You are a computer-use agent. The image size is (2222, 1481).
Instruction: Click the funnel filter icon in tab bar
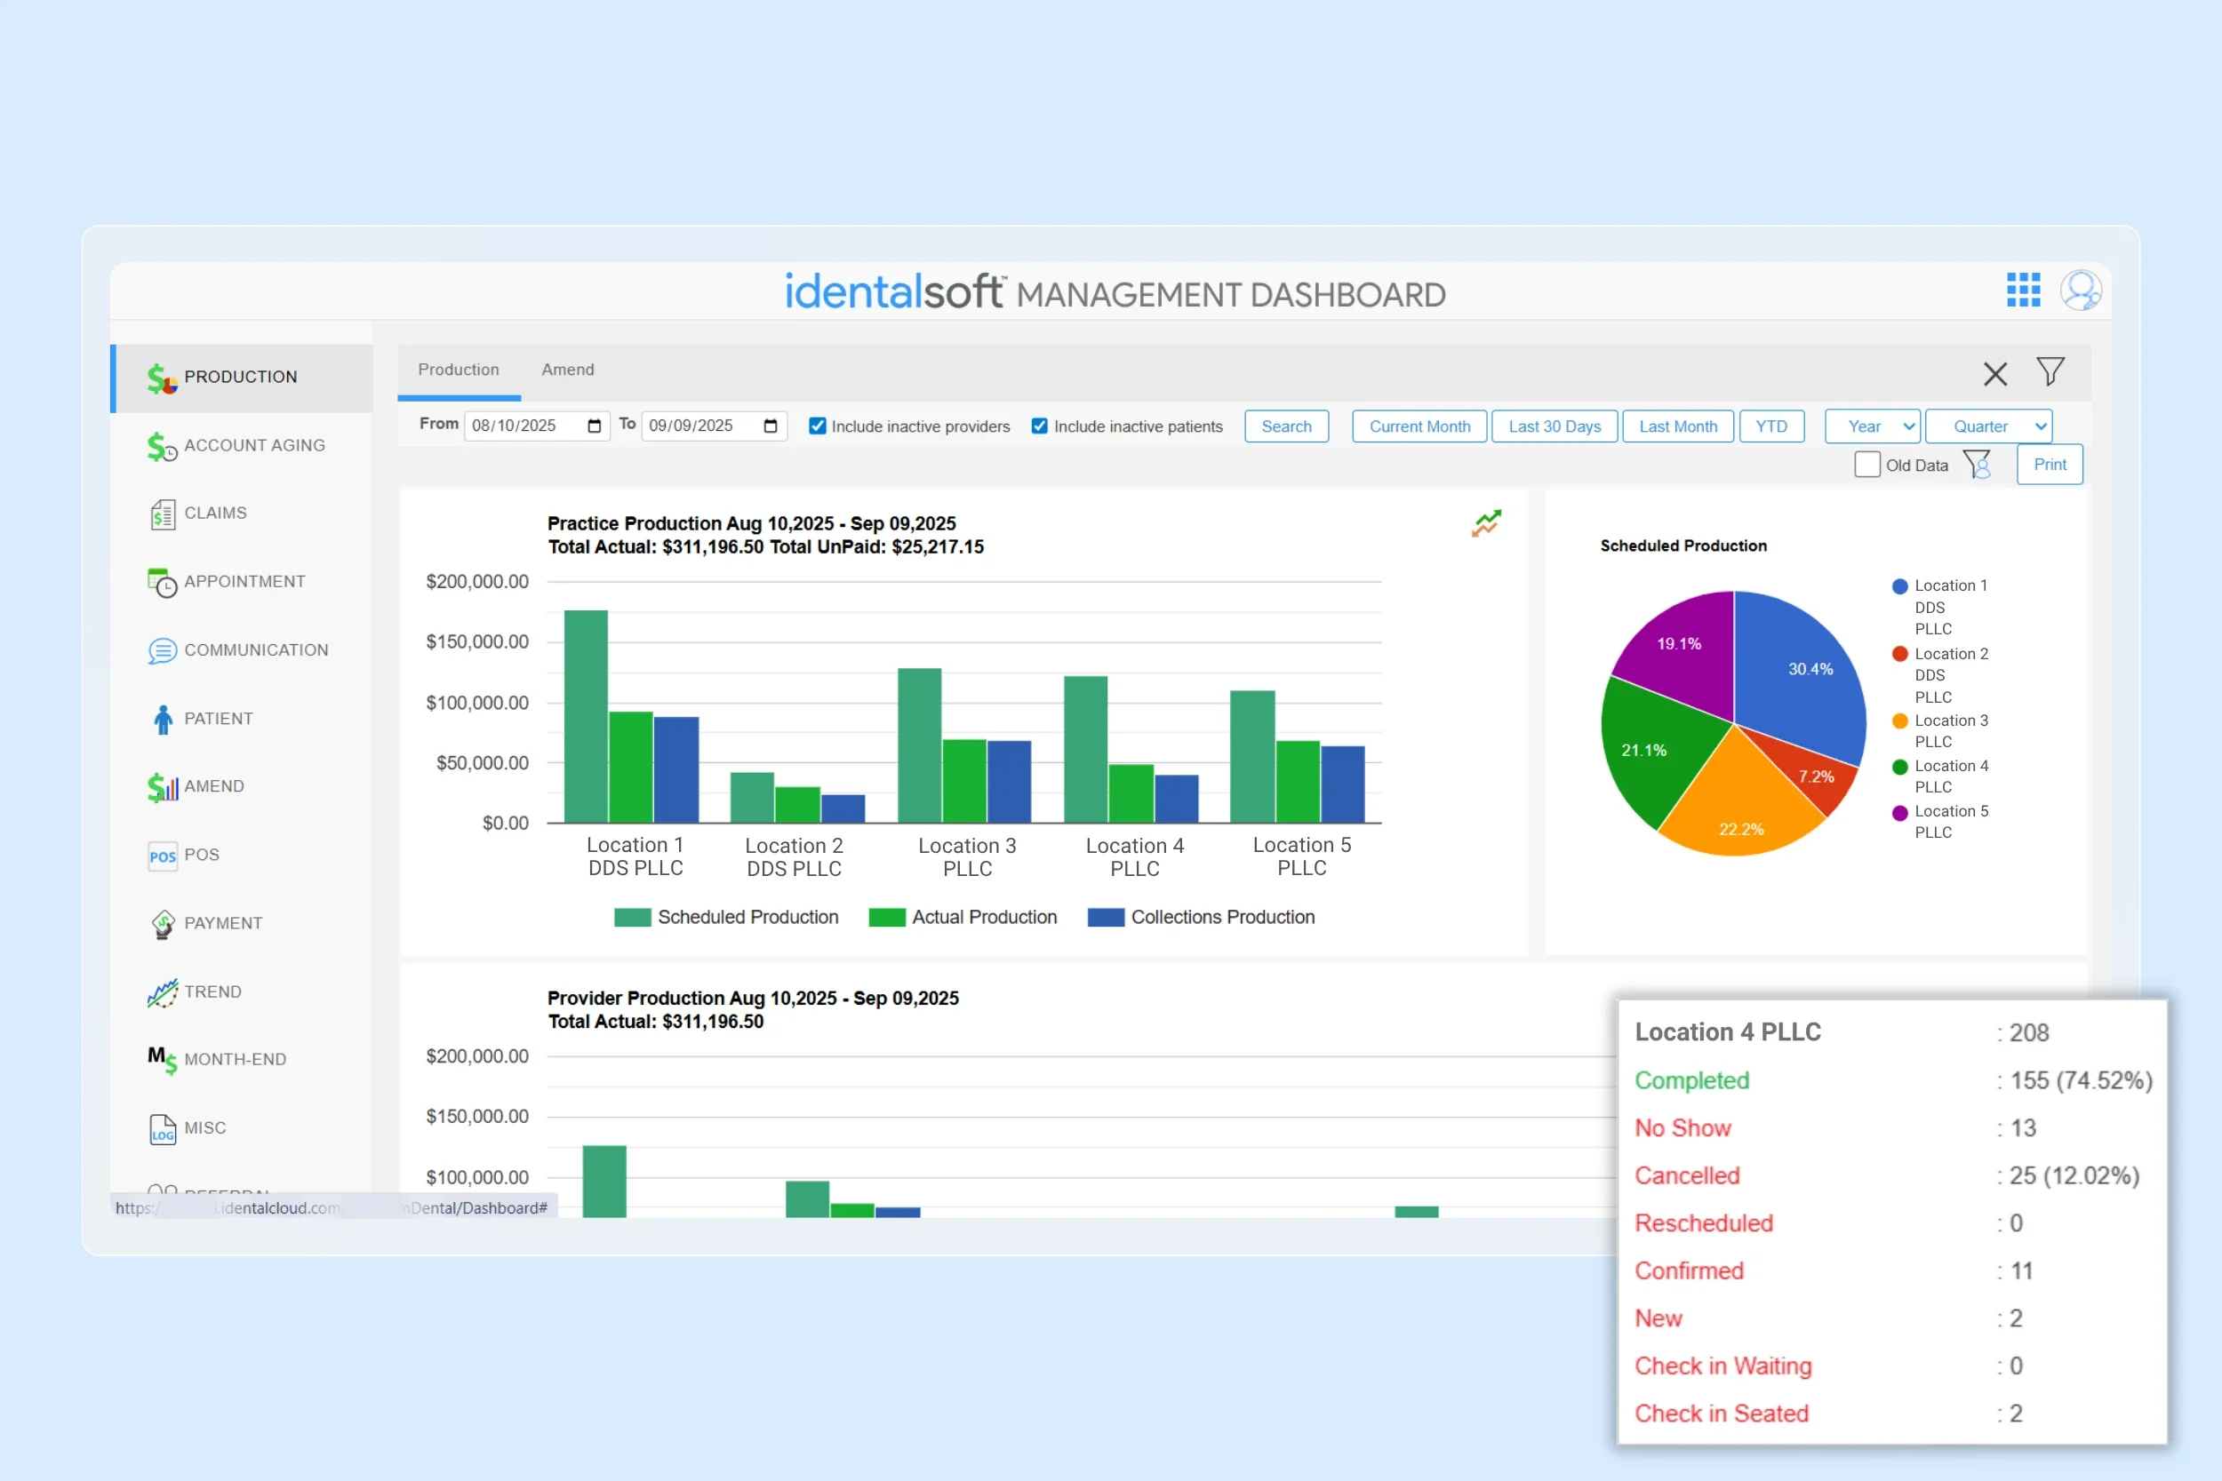point(2050,371)
